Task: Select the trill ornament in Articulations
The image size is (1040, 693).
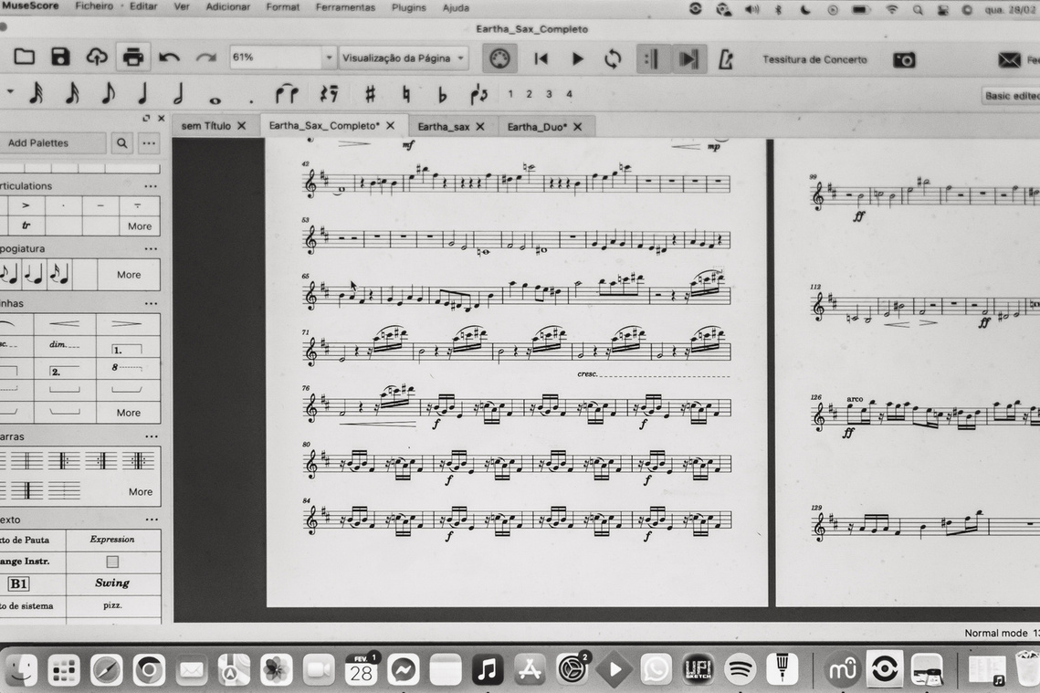Action: (26, 226)
